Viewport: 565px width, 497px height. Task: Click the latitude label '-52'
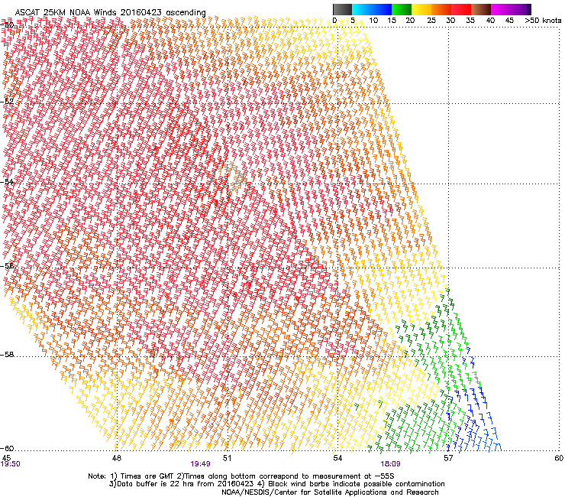point(7,102)
